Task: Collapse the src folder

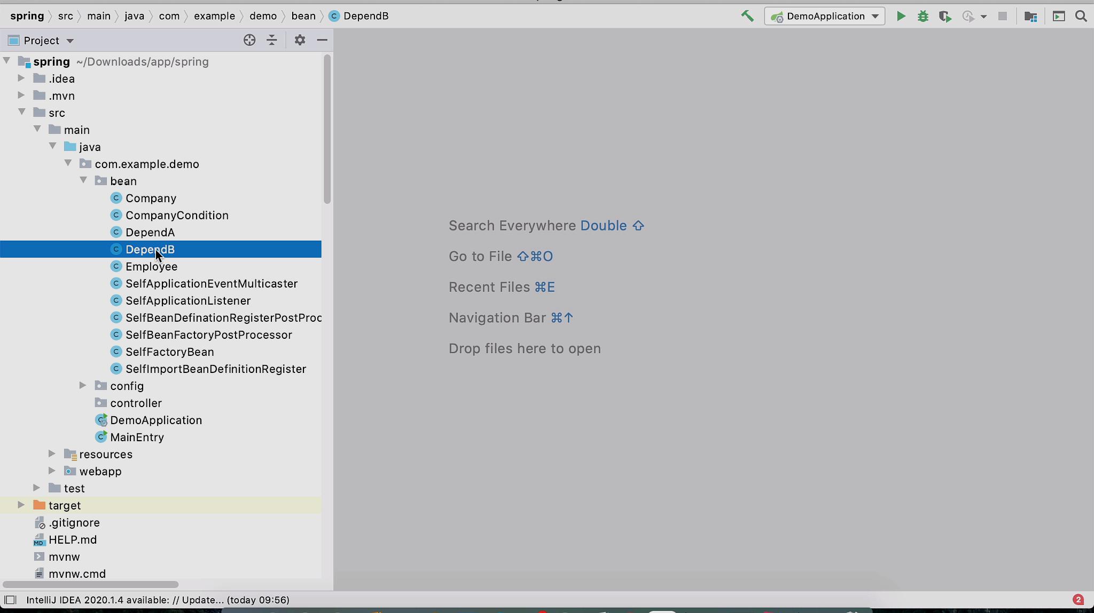Action: 22,112
